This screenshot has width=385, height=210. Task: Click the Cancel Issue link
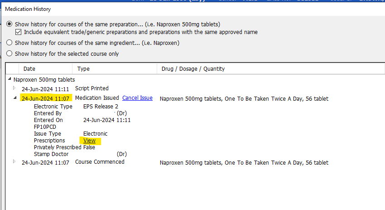click(x=137, y=98)
